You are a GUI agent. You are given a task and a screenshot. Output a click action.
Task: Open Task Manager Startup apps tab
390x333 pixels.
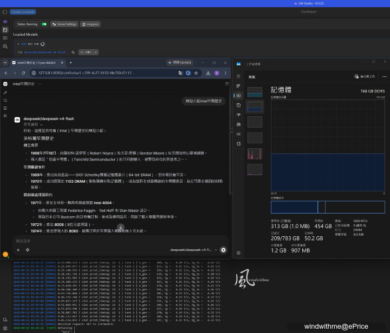pyautogui.click(x=238, y=115)
